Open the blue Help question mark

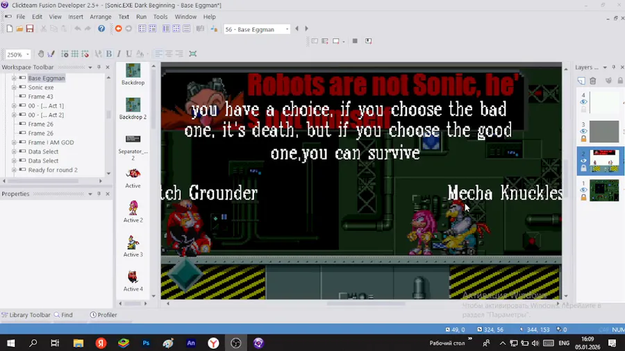click(x=101, y=28)
